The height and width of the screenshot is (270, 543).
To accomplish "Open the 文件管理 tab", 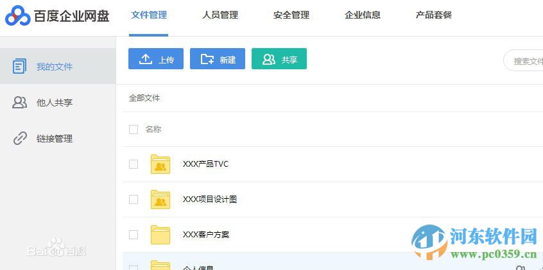I will click(x=149, y=15).
